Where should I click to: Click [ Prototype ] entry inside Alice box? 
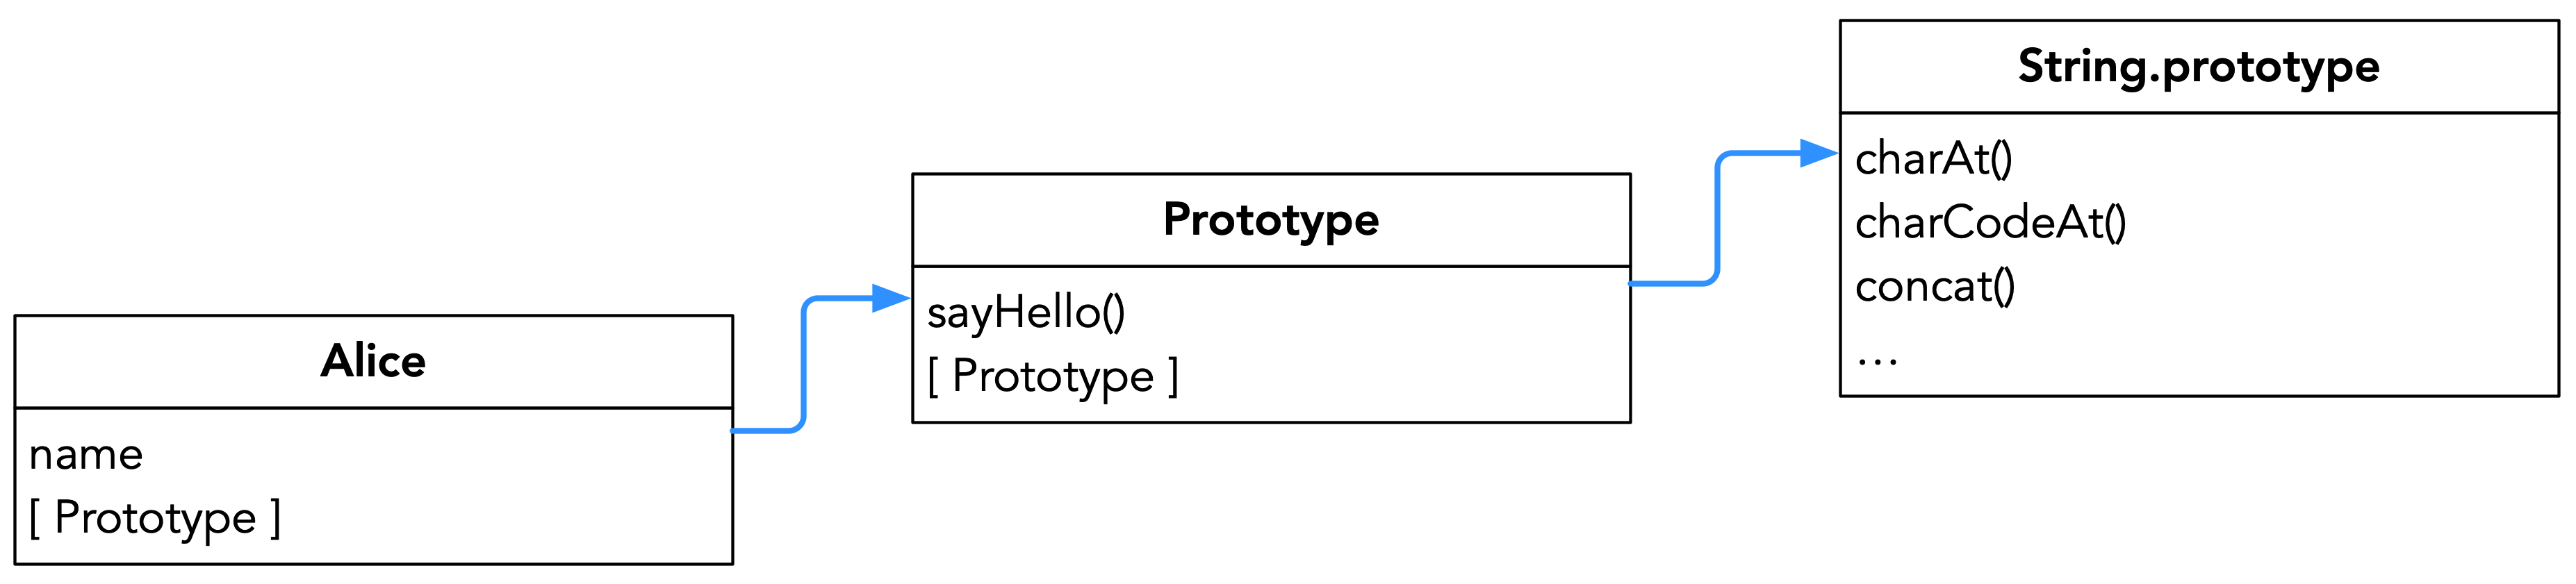155,518
